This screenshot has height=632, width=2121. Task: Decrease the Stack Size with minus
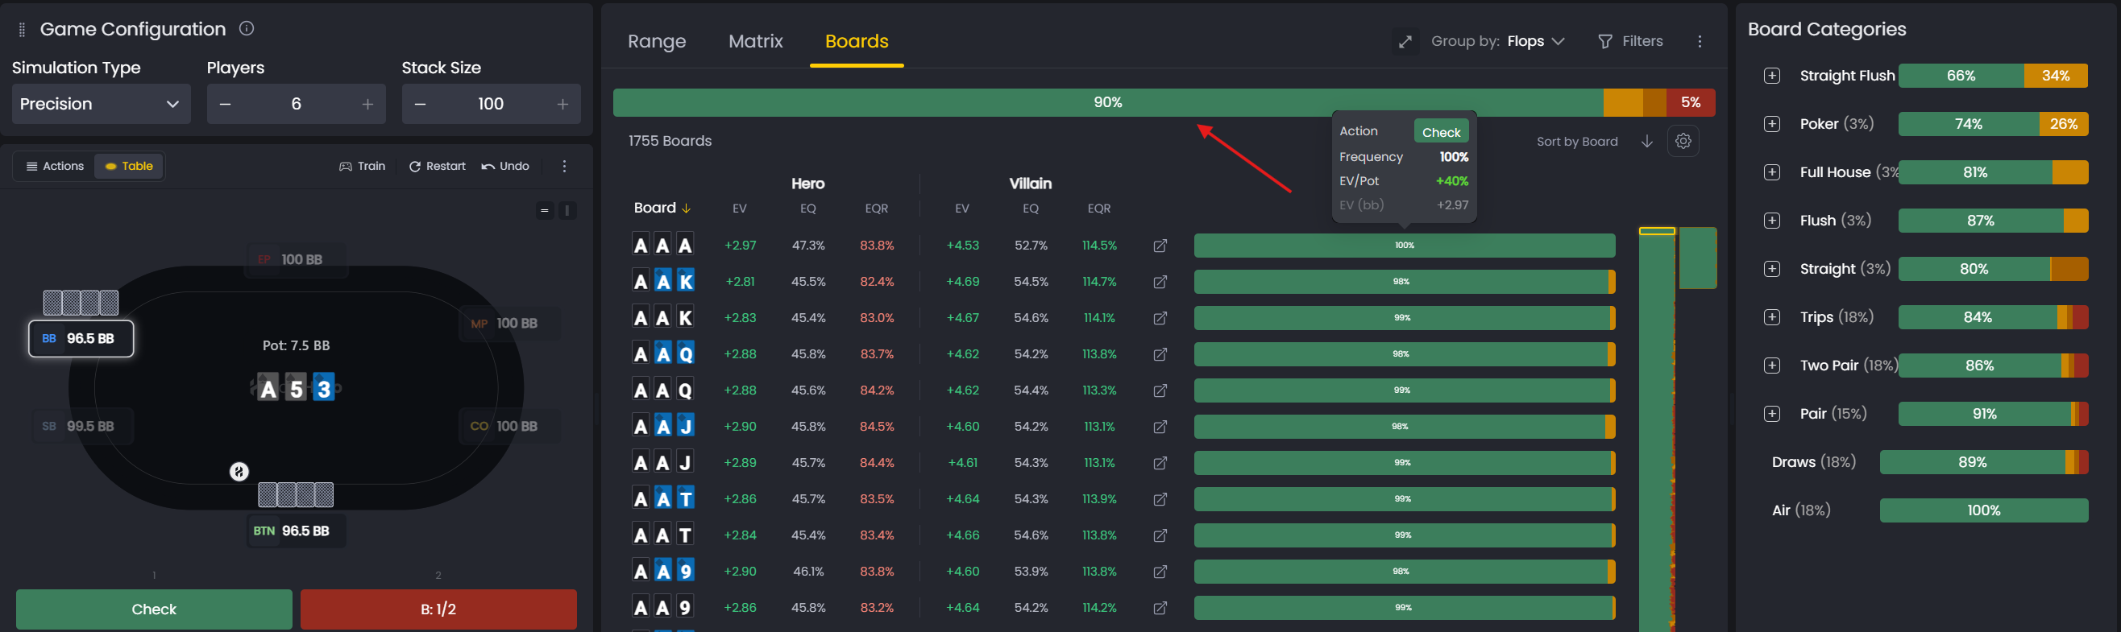[420, 104]
